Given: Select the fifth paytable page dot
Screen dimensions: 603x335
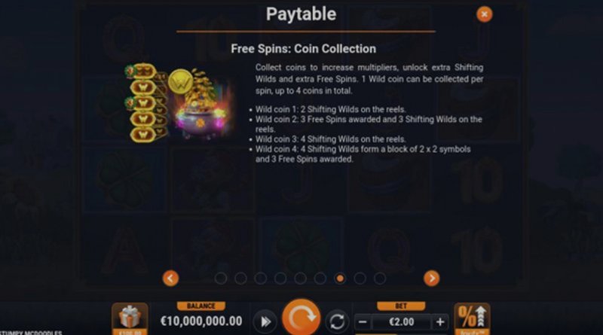Looking at the screenshot, I should click(300, 278).
